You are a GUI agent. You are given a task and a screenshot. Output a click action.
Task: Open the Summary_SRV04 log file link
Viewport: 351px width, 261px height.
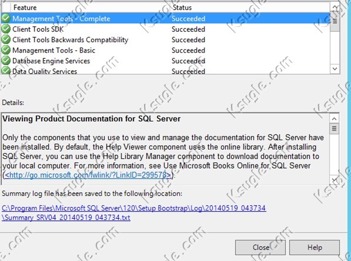[134, 213]
